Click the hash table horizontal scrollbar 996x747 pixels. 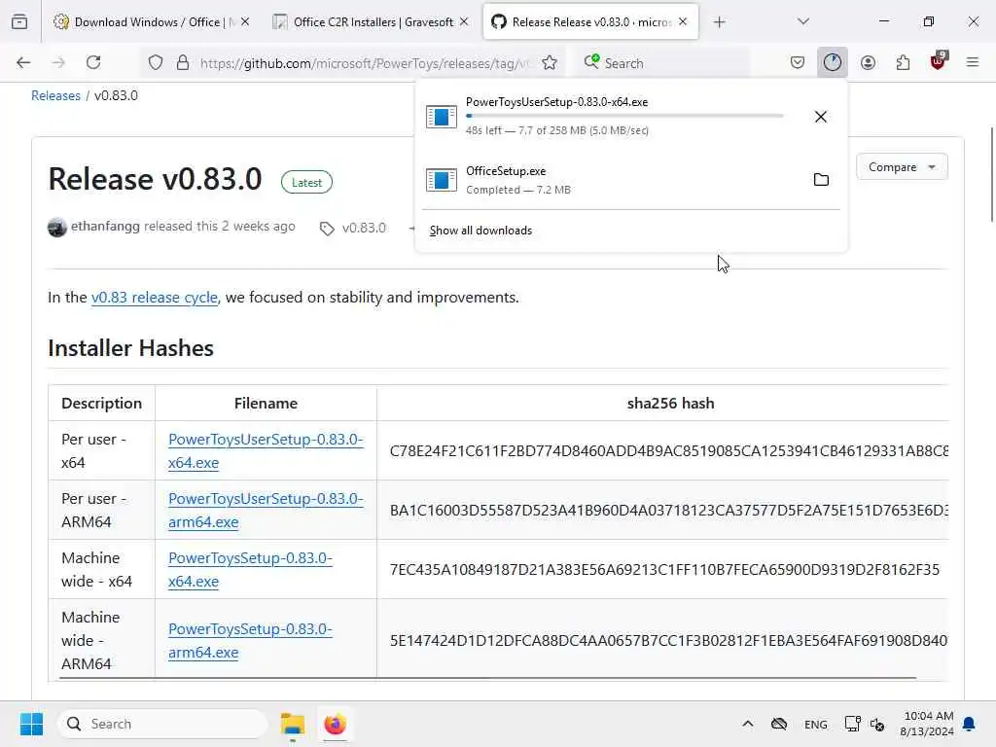488,678
